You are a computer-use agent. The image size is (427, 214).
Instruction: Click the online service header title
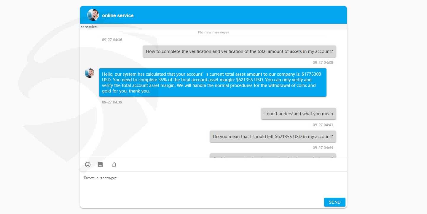[118, 15]
